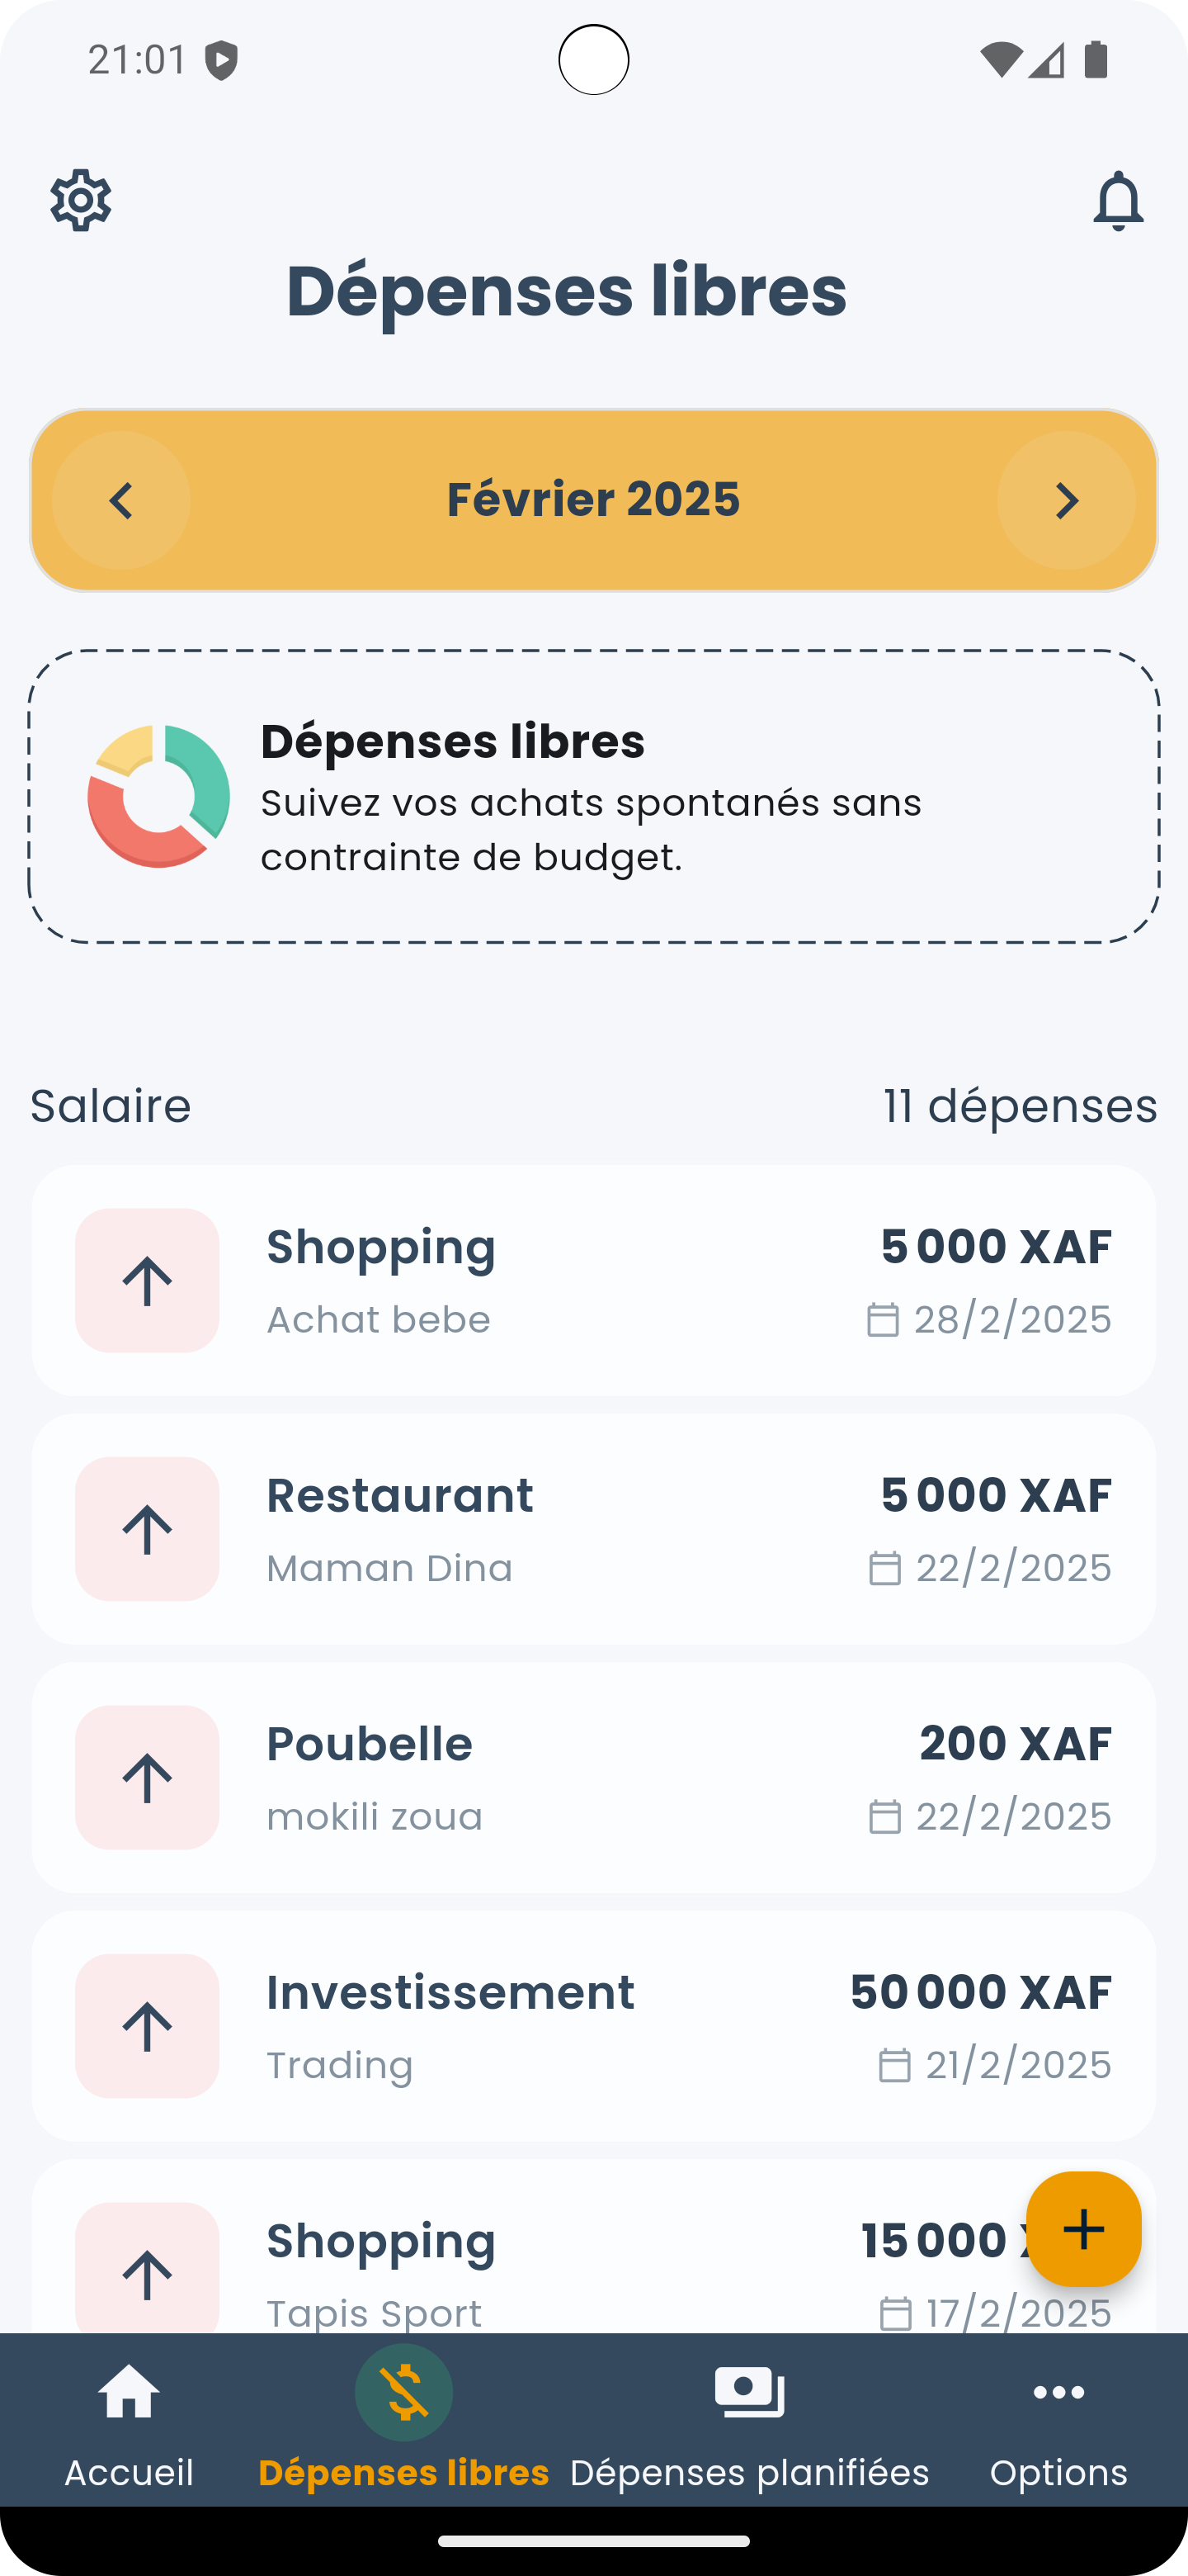This screenshot has width=1188, height=2576.
Task: Tap the arrow icon on Restaurant entry
Action: click(x=147, y=1528)
